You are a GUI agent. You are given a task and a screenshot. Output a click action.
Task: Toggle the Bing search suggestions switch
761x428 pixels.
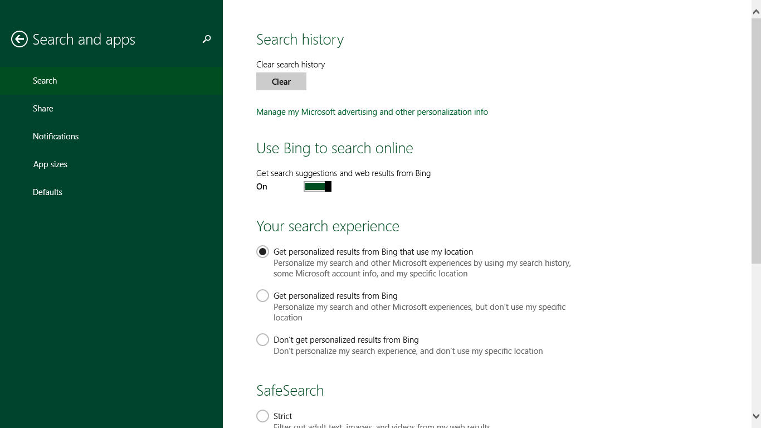pyautogui.click(x=318, y=186)
